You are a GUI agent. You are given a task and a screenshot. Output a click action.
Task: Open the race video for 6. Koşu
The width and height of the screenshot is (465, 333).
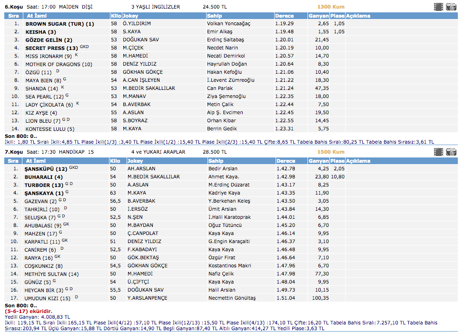438,7
